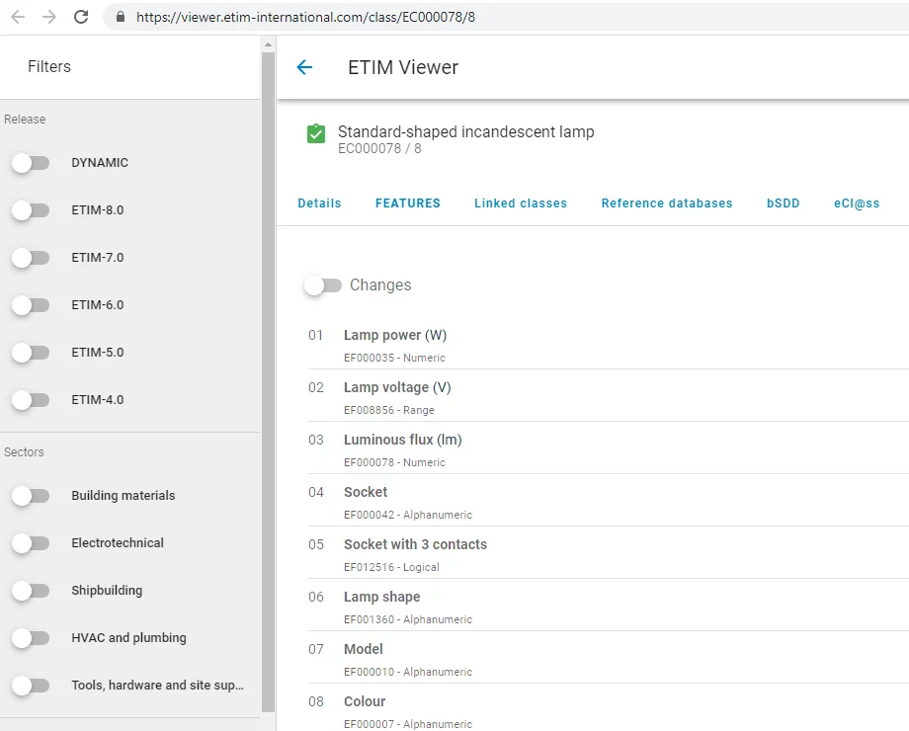Click the green checkmark beside the lamp class name

click(315, 133)
